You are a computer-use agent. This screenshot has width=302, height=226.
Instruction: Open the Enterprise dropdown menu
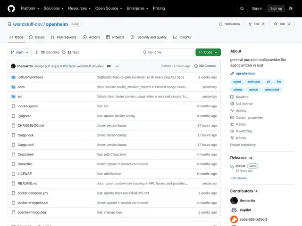coord(137,8)
